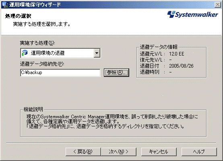Click the 運用環境保守ウィザード title bar
Image resolution: width=223 pixels, height=161 pixels.
tap(108, 5)
